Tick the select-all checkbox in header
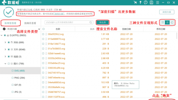Screen dimensions: 178x100 44,29
